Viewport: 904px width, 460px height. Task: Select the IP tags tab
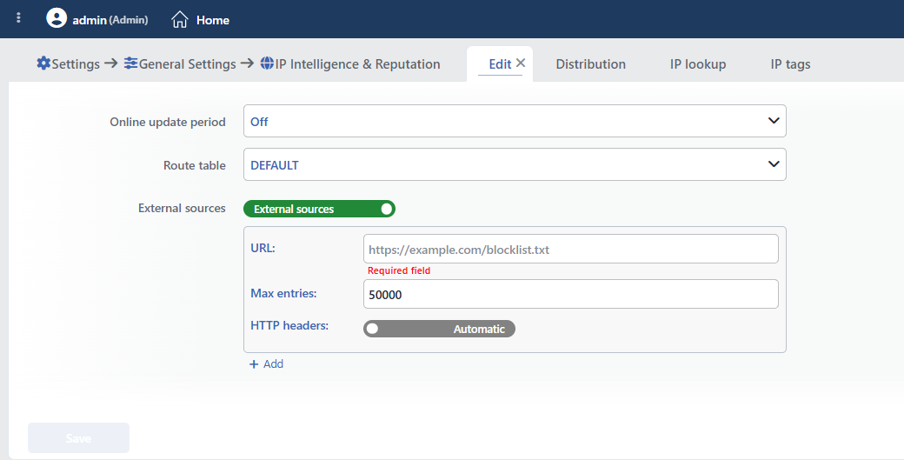click(x=790, y=64)
